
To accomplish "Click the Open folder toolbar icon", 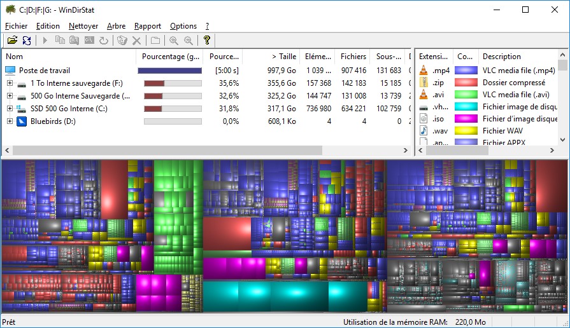I will [11, 41].
